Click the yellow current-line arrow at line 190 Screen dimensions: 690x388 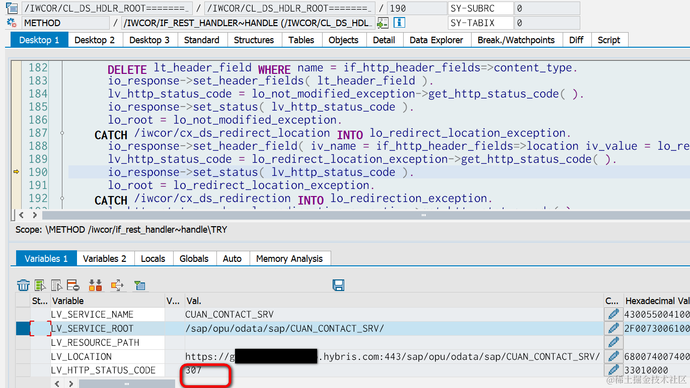(16, 172)
